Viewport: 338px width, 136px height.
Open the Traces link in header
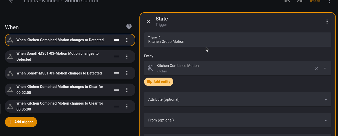pyautogui.click(x=315, y=1)
